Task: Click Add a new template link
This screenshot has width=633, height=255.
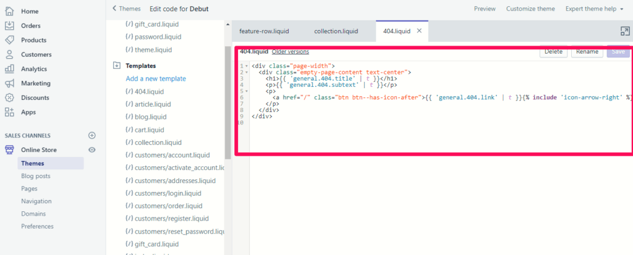Action: pyautogui.click(x=156, y=79)
